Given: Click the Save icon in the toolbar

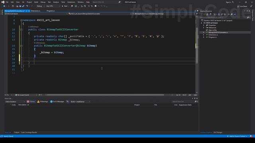Looking at the screenshot, I should (x=20, y=6).
